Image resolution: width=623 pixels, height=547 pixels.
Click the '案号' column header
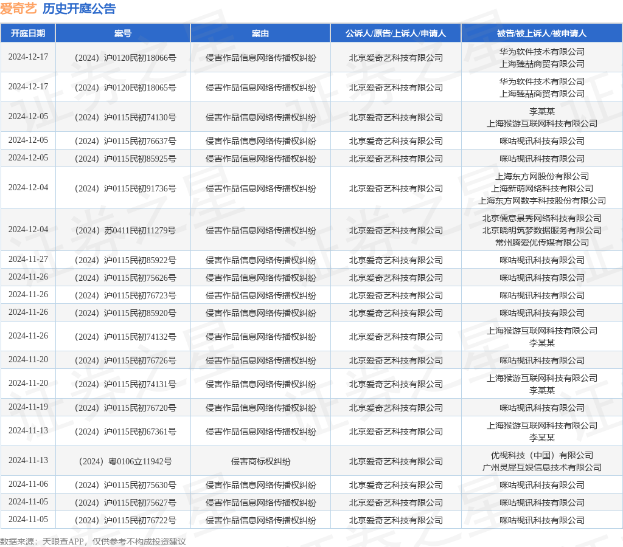coord(123,33)
